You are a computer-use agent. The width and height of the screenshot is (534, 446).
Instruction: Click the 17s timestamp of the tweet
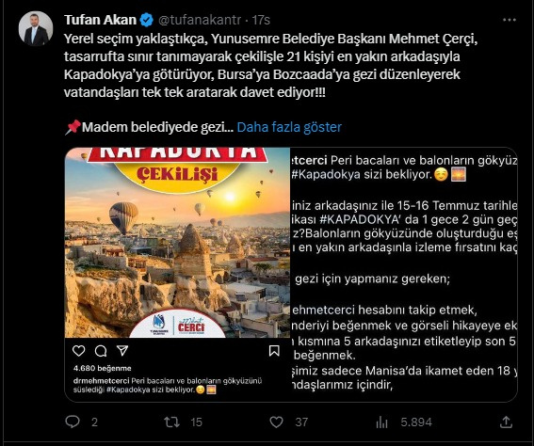(x=261, y=20)
